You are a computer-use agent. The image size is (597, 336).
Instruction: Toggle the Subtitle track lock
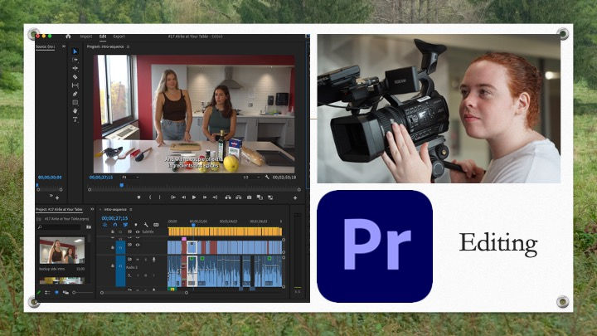point(113,231)
